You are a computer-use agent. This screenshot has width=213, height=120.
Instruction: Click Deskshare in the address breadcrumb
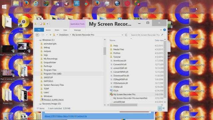point(64,35)
